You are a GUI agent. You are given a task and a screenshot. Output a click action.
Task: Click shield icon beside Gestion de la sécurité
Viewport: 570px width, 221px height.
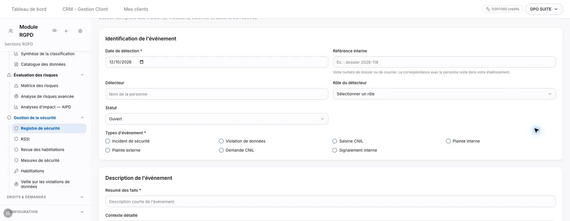(x=9, y=118)
